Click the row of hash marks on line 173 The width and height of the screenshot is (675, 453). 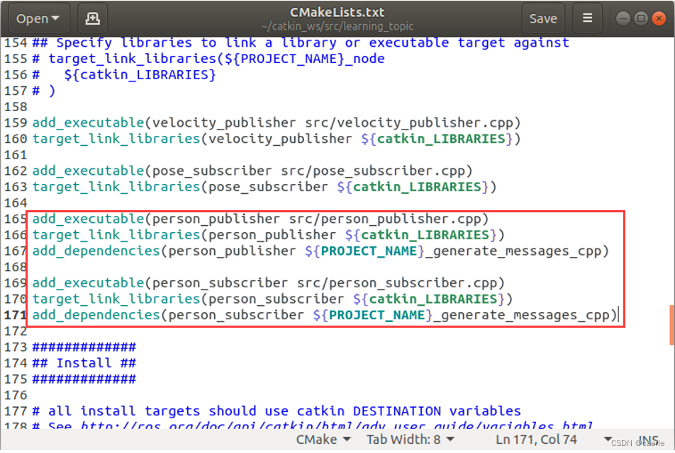click(x=84, y=347)
